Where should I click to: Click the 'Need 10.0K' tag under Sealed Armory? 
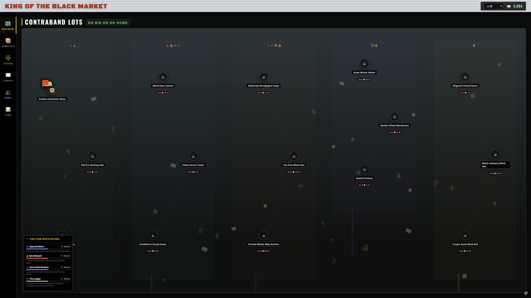(x=364, y=185)
